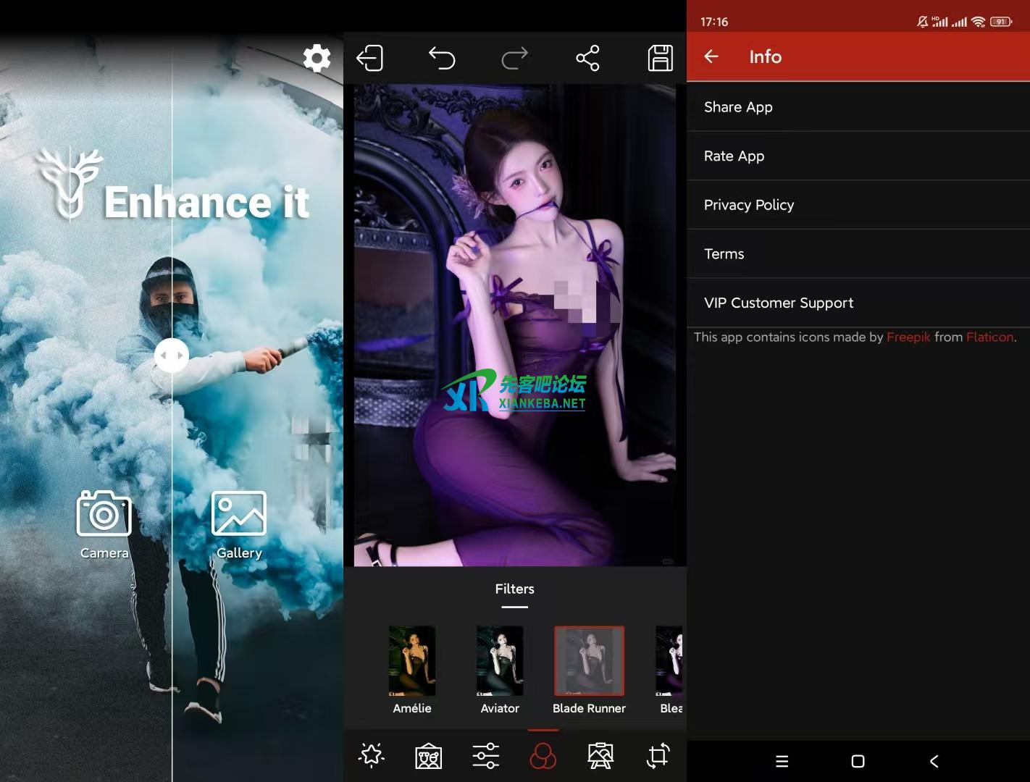Open the adjustment sliders tool

pyautogui.click(x=485, y=755)
